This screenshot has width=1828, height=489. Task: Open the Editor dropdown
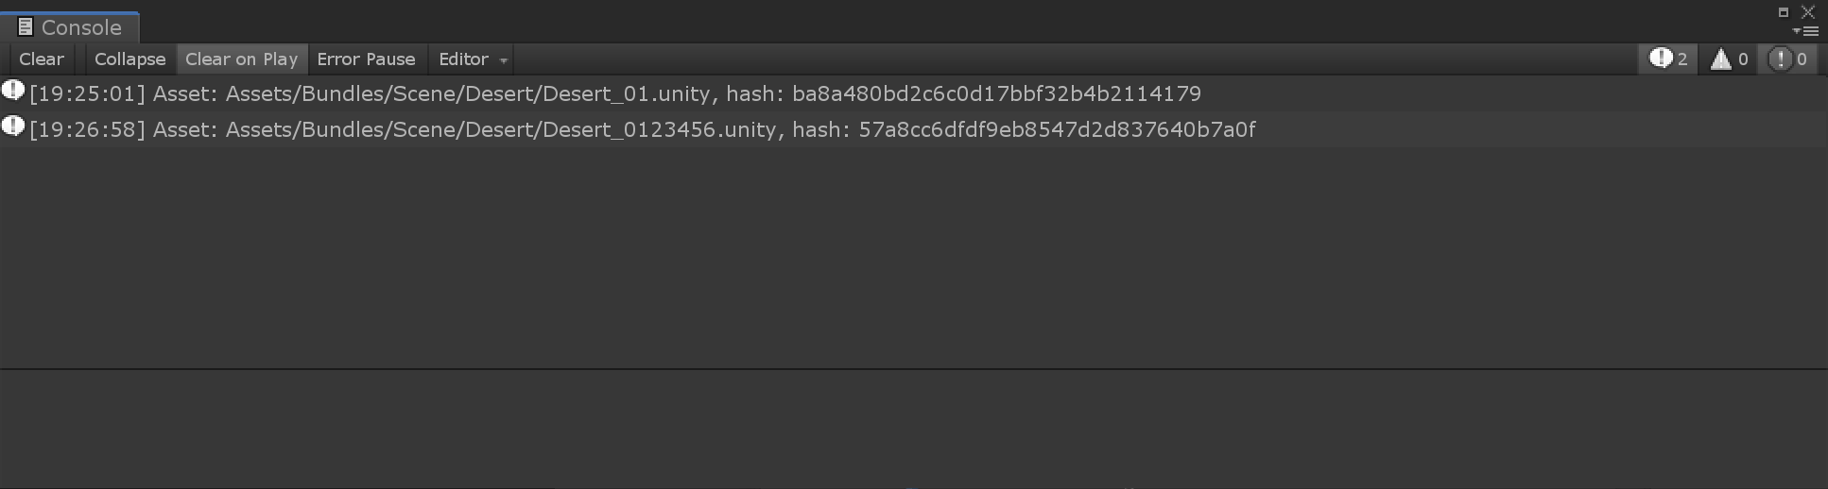472,59
